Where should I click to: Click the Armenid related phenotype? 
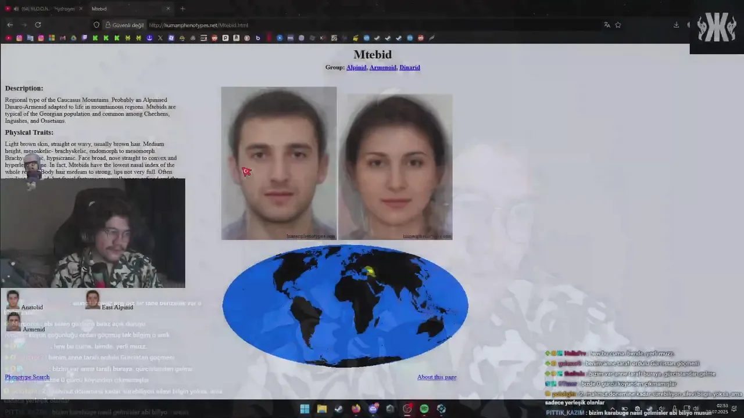point(34,329)
